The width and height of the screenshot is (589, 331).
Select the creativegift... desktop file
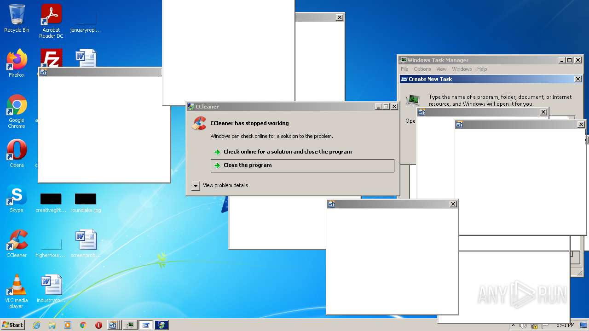(51, 202)
